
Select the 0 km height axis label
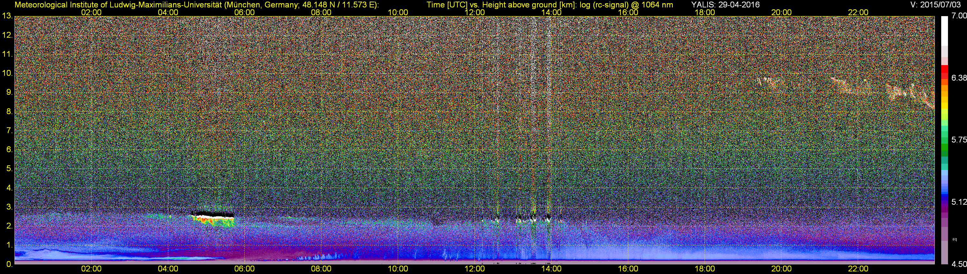click(9, 264)
